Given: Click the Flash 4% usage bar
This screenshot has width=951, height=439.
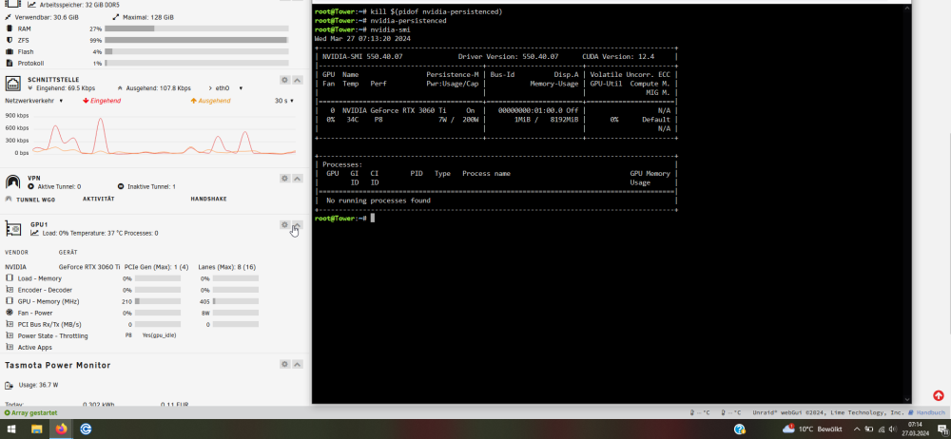Looking at the screenshot, I should click(x=197, y=51).
